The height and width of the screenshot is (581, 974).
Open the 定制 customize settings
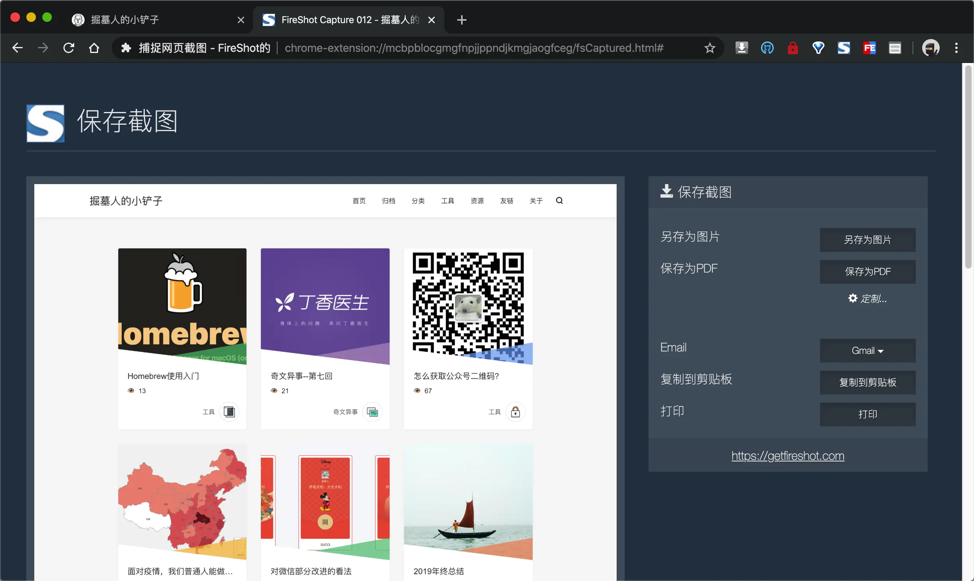click(x=867, y=298)
